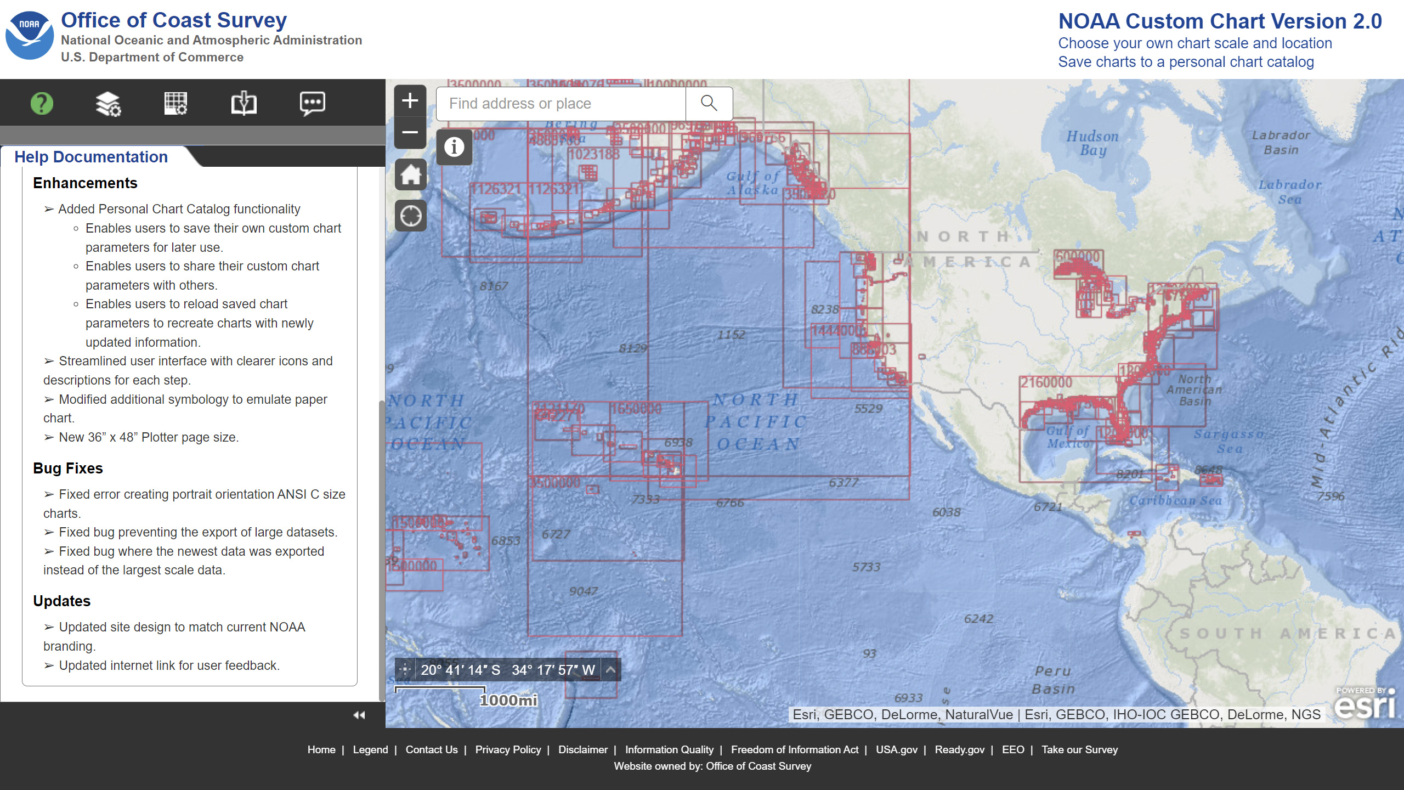The image size is (1404, 790).
Task: Click the Hudson Bay map label
Action: 1092,143
